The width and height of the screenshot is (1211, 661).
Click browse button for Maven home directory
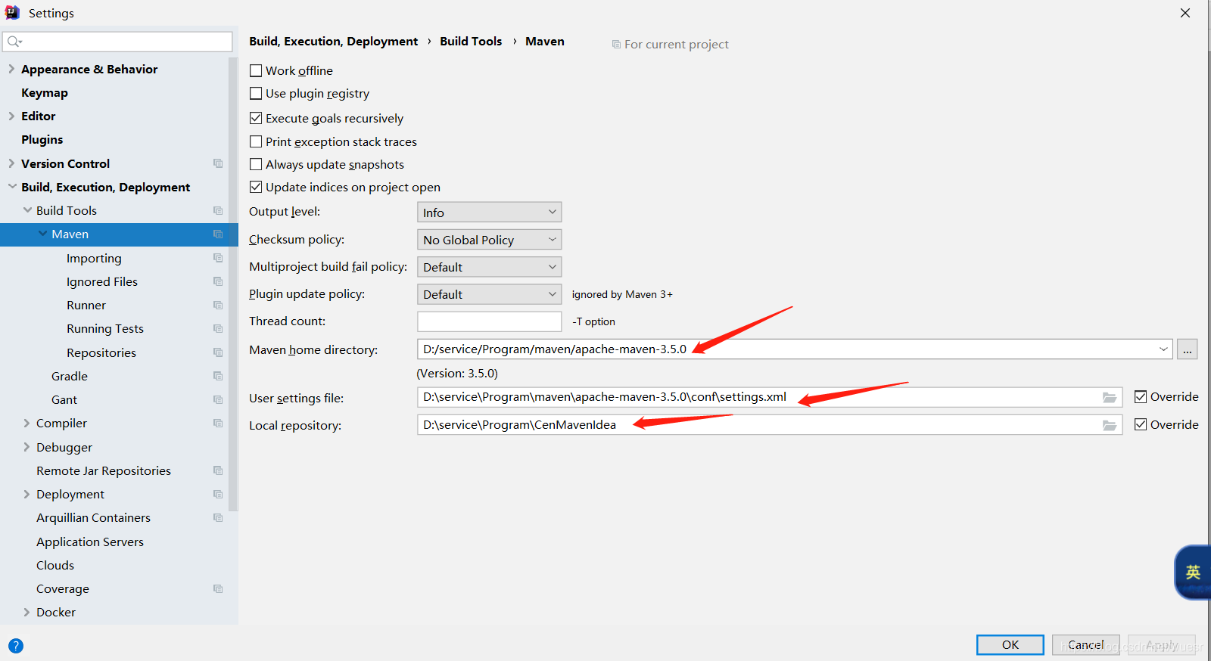point(1188,349)
